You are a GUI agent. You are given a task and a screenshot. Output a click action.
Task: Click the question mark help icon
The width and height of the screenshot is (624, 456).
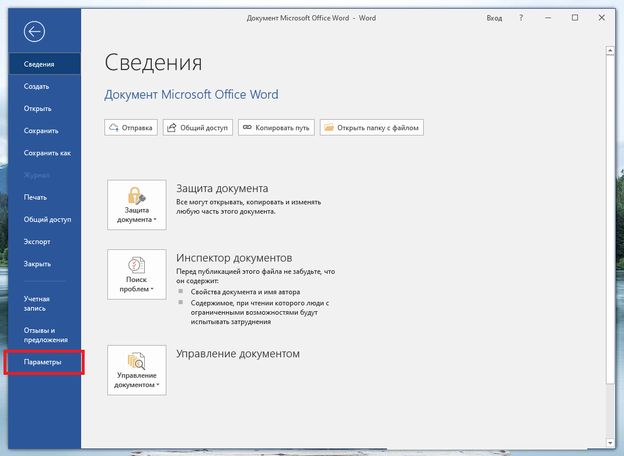click(x=521, y=18)
